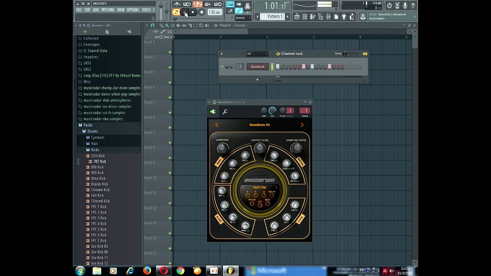Viewport: 491px width, 276px height.
Task: Open Firefox from the Windows taskbar
Action: point(147,271)
